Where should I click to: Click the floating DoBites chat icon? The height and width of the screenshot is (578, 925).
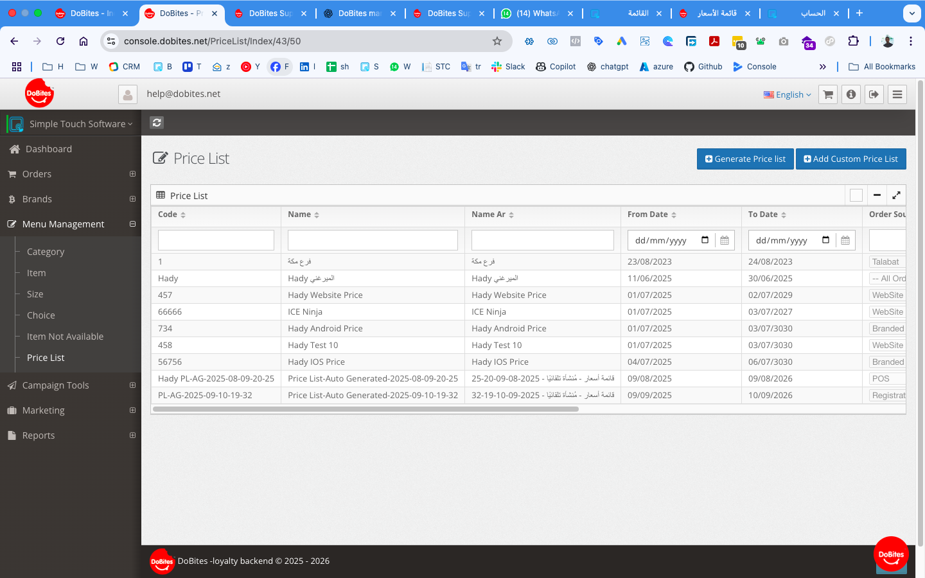[891, 554]
